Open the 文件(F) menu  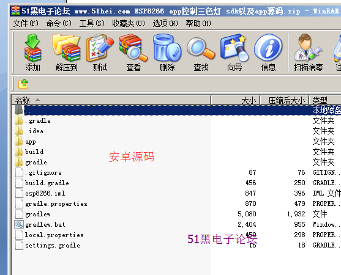[x=26, y=23]
